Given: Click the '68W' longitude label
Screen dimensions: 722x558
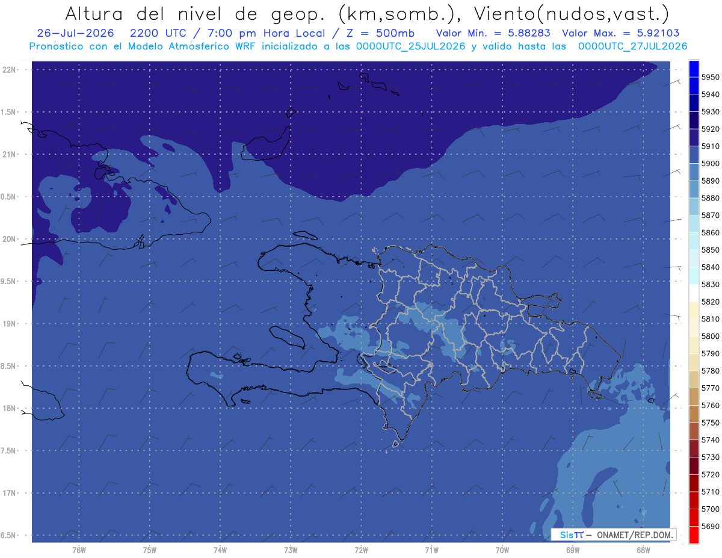Looking at the screenshot, I should (x=643, y=550).
